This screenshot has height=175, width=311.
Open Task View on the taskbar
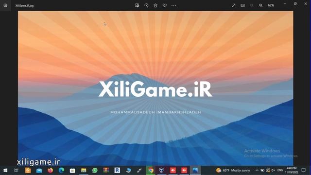click(17, 170)
